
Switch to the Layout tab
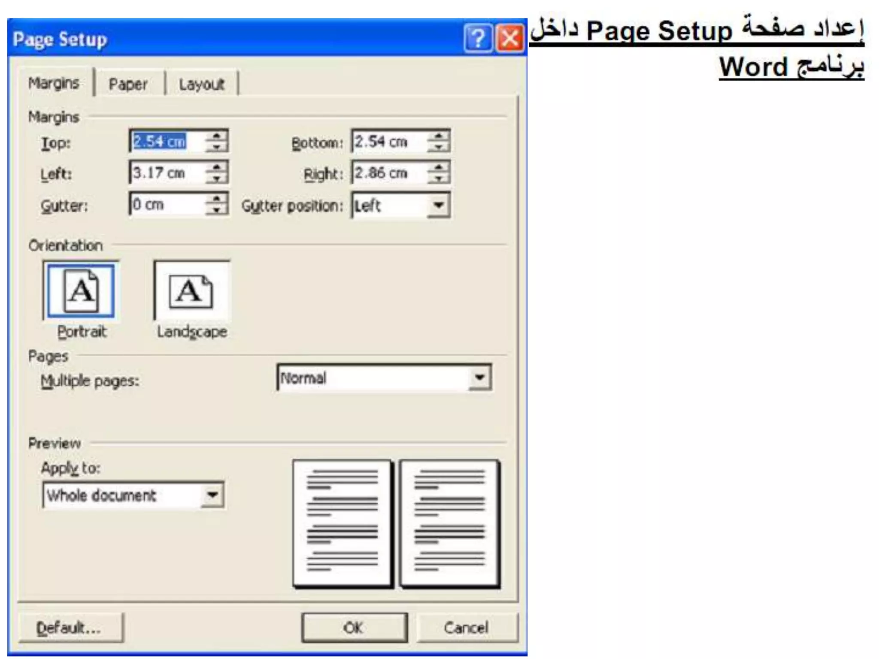pos(202,84)
